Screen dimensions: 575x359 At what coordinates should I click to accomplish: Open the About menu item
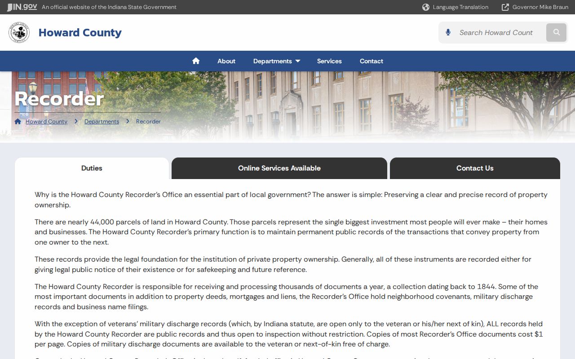pos(226,61)
